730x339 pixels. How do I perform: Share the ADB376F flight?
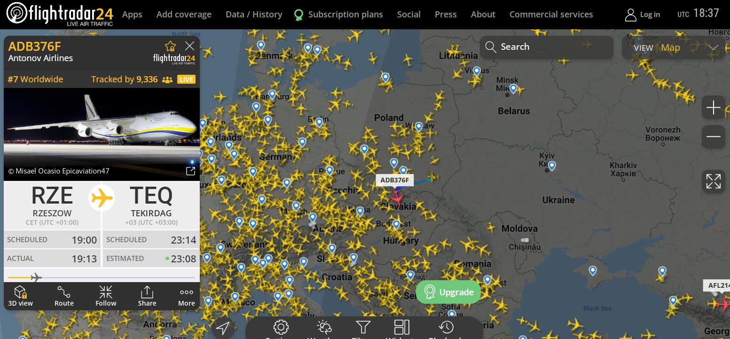click(x=147, y=296)
